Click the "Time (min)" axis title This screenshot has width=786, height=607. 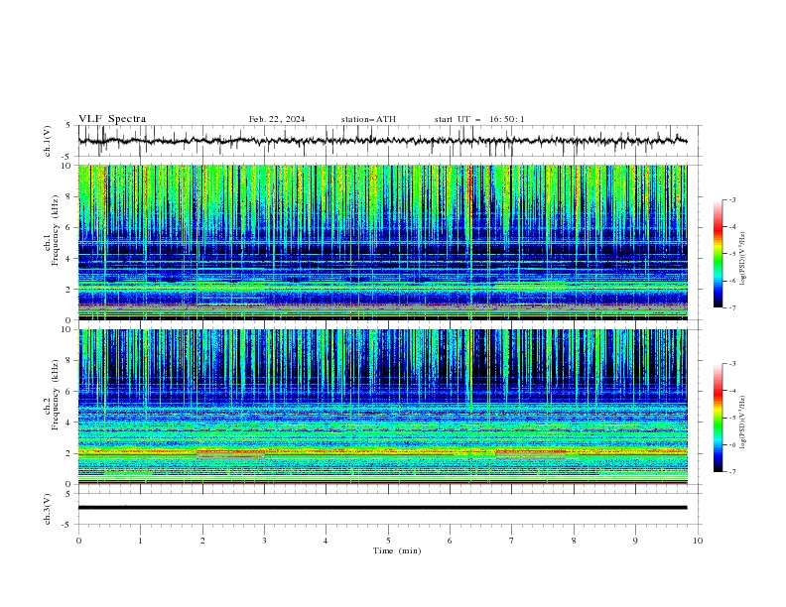pos(397,550)
